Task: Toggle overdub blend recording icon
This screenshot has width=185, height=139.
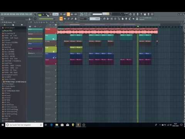Action: [72, 14]
